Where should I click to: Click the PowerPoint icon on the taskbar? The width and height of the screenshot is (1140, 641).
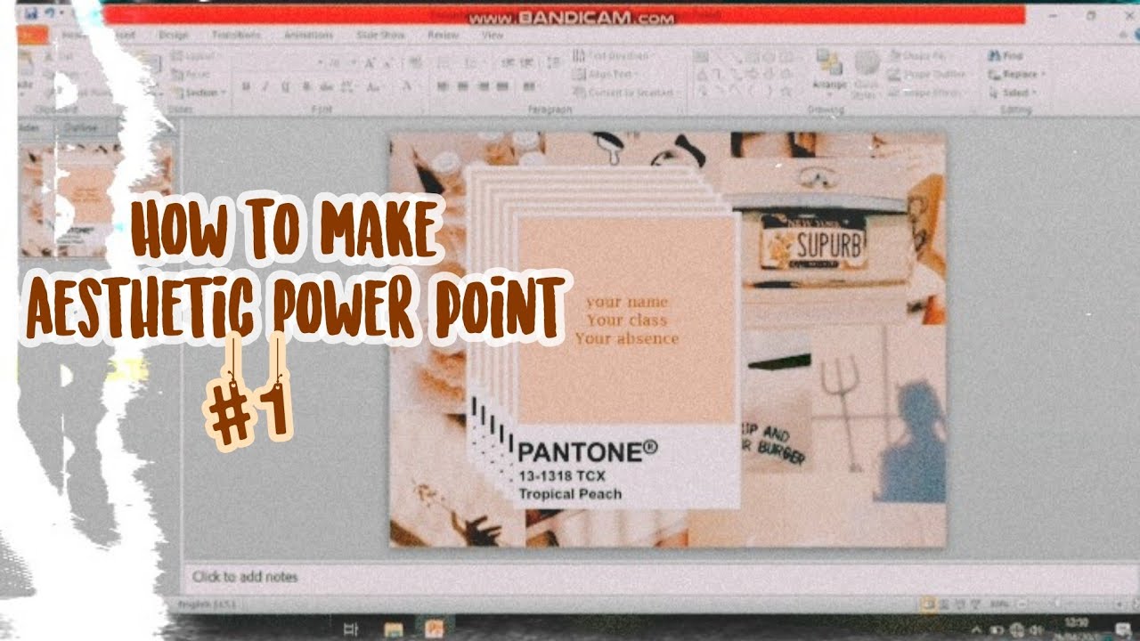(436, 629)
